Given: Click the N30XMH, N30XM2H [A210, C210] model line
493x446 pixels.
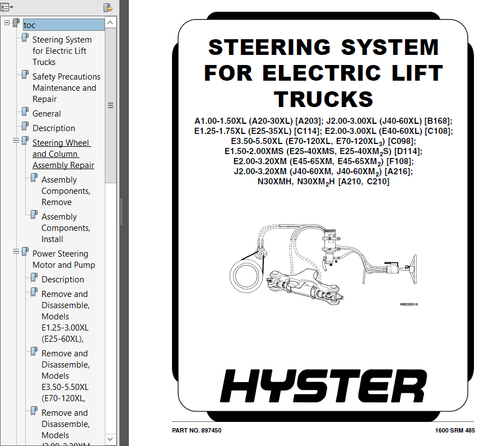Looking at the screenshot, I should click(x=324, y=182).
